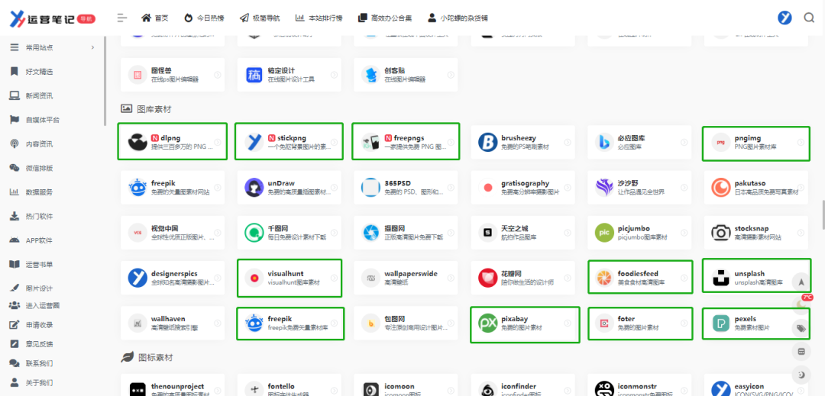Viewport: 825px width, 396px height.
Task: Click the 花瓣网 red logo icon
Action: point(487,277)
